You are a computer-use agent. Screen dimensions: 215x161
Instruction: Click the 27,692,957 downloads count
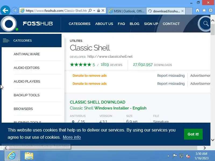(143, 65)
